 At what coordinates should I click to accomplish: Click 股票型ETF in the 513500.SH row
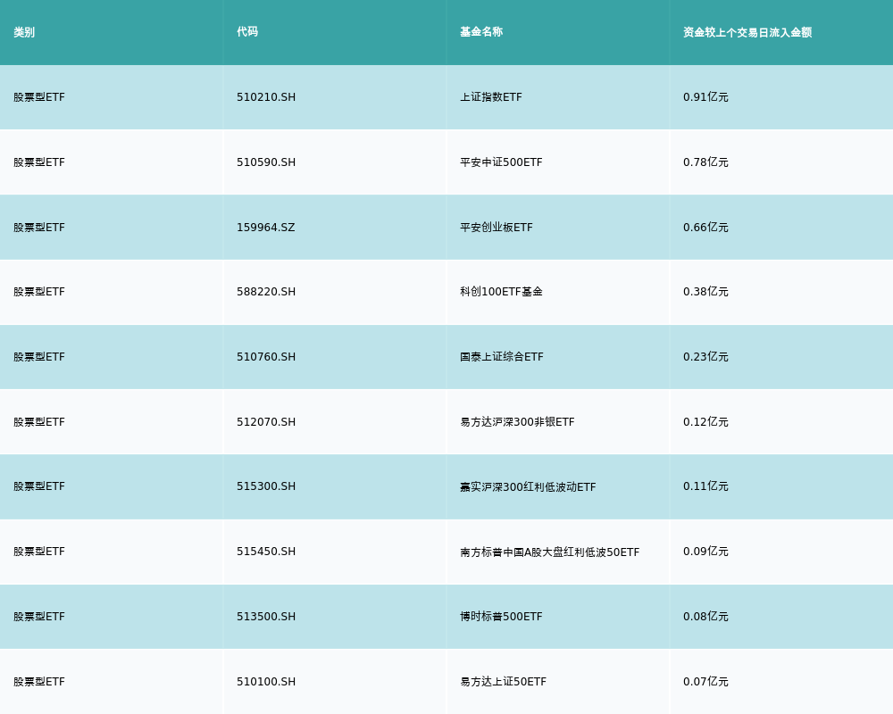click(x=39, y=617)
